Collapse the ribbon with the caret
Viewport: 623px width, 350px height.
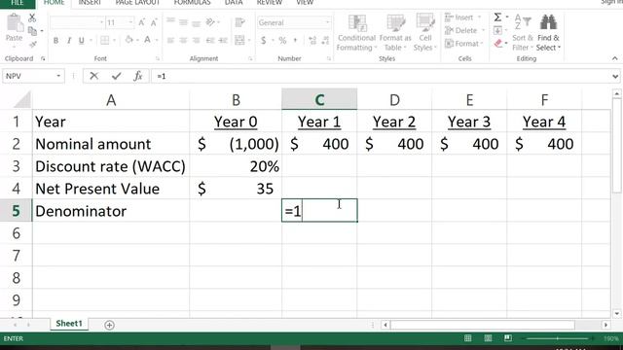tap(614, 58)
